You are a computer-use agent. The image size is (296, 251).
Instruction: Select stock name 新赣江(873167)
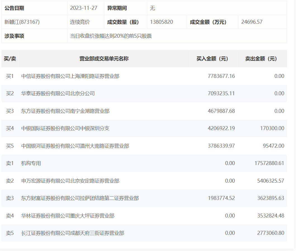[22, 22]
